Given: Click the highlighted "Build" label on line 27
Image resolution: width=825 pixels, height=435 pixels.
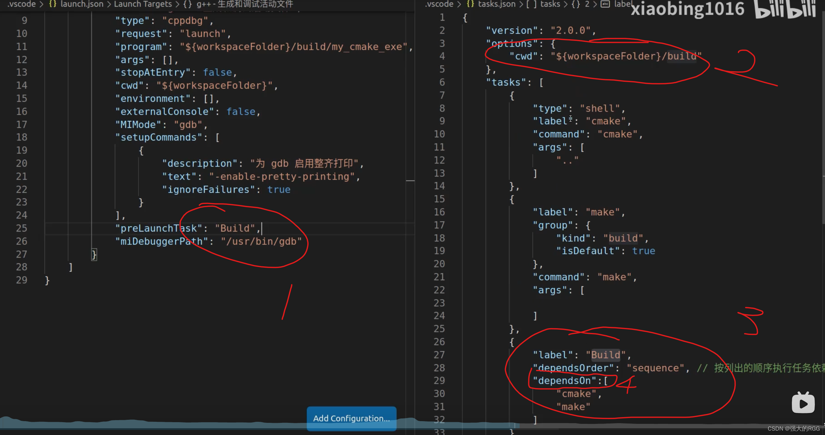Looking at the screenshot, I should click(x=606, y=355).
